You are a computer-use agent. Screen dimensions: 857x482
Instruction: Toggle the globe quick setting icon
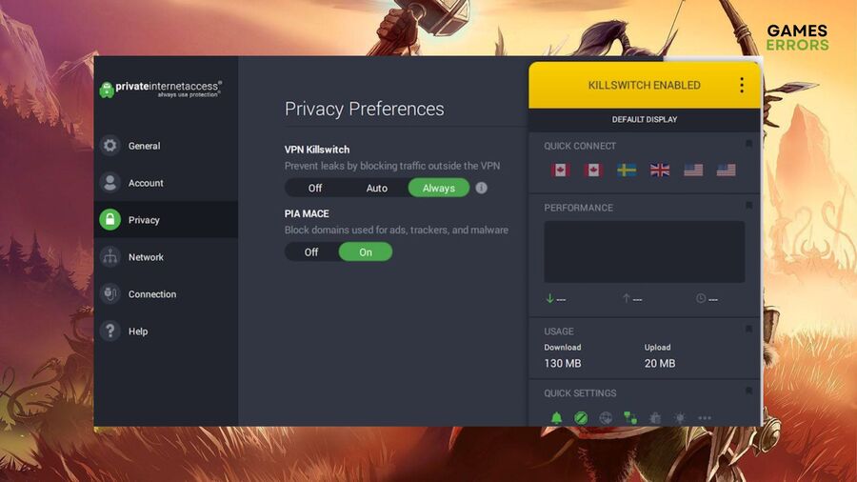tap(606, 418)
